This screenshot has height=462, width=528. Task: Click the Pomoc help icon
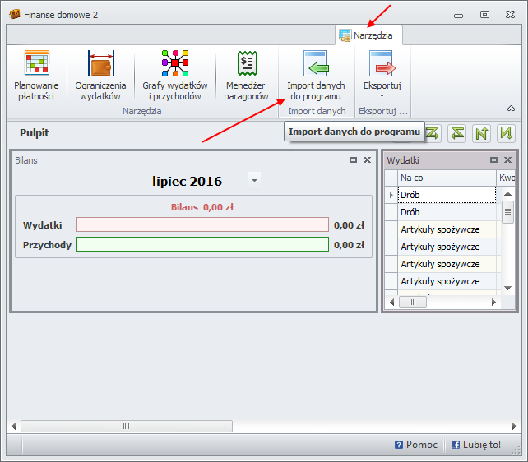[399, 445]
